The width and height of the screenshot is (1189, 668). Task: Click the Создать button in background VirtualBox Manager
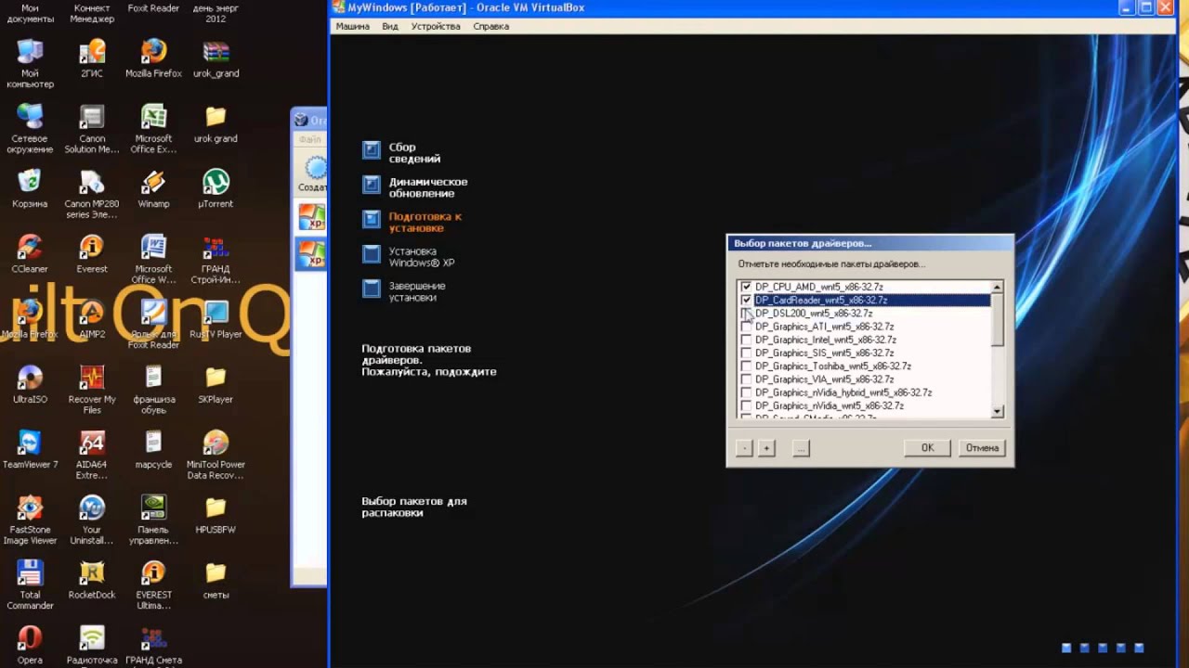(313, 173)
